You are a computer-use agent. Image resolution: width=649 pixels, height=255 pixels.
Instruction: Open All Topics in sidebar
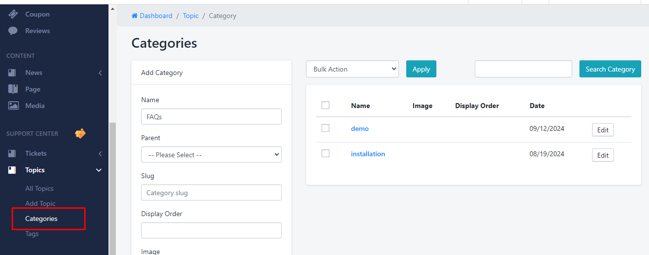pyautogui.click(x=39, y=188)
